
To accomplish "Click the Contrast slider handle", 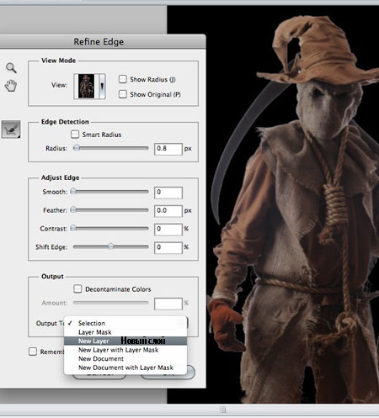I will pyautogui.click(x=73, y=228).
